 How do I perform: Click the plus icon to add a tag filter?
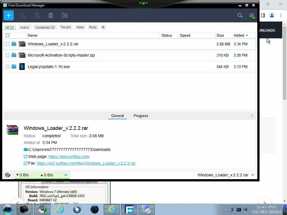click(x=103, y=27)
